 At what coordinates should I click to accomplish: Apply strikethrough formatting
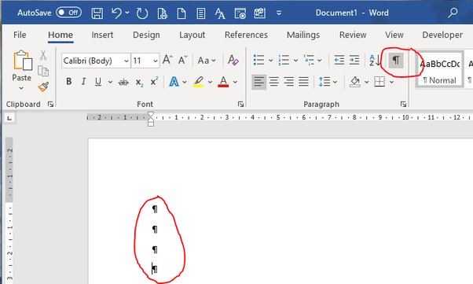(123, 82)
